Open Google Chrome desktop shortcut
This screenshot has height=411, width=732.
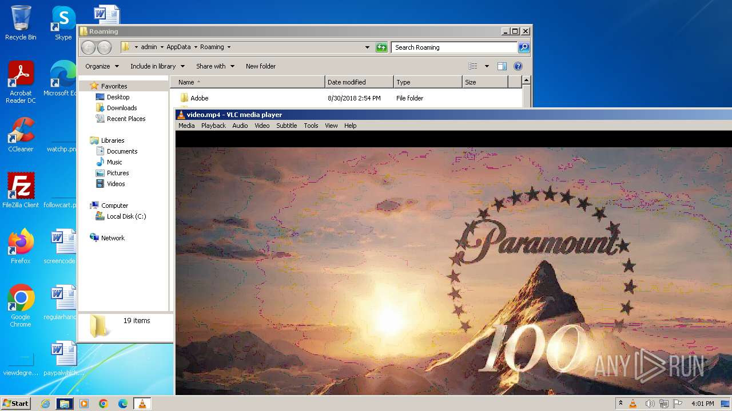pos(21,307)
